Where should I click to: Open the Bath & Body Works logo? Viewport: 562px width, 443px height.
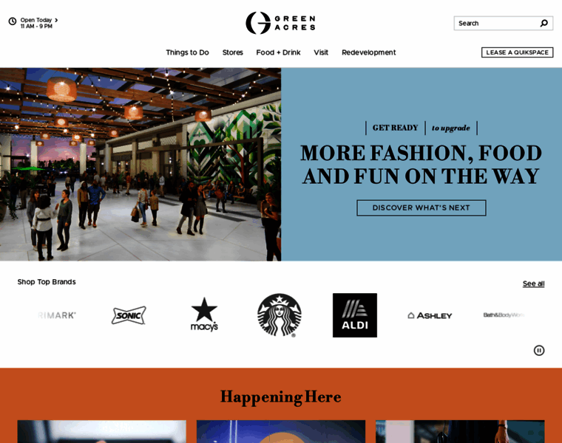(x=504, y=315)
